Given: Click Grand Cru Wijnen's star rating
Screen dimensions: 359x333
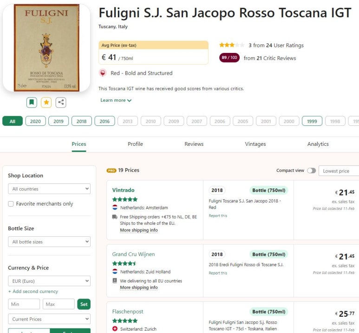Looking at the screenshot, I should (x=124, y=263).
